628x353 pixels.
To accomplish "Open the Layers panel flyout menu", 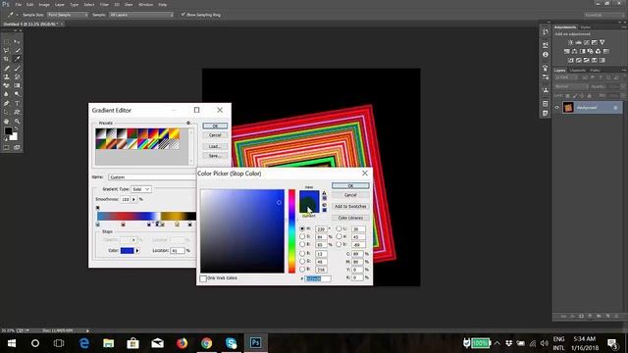I will [x=623, y=71].
